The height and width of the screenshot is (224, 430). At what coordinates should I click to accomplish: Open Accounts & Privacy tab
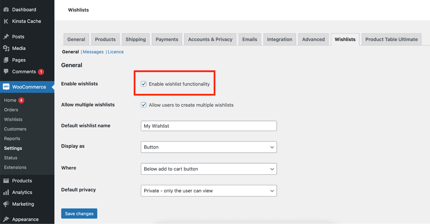210,39
